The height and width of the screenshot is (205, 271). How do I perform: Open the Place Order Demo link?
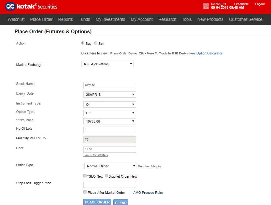tap(124, 54)
